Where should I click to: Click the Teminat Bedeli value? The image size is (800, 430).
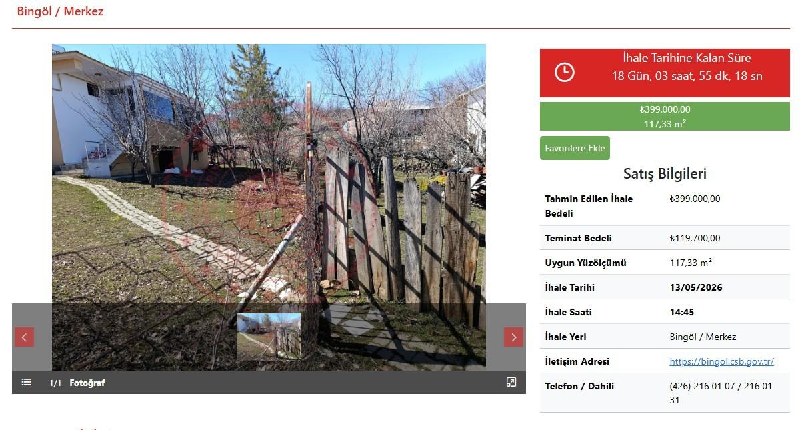point(695,238)
